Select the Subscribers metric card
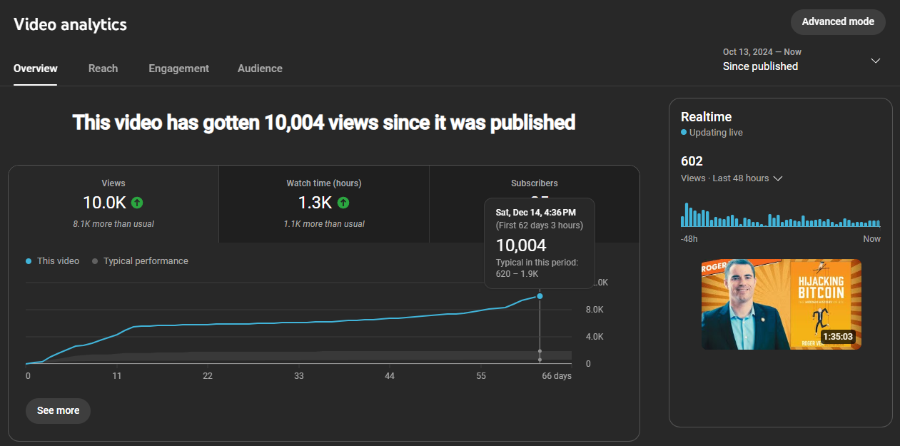Viewport: 900px width, 446px height. (x=534, y=204)
